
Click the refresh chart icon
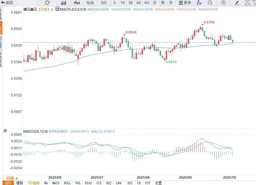[47, 3]
